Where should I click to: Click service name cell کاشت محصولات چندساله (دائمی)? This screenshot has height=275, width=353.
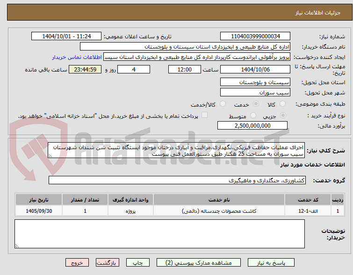[x=219, y=211]
